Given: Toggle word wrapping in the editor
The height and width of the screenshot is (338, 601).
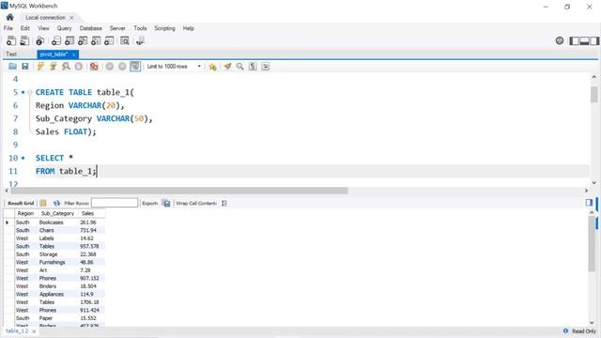Looking at the screenshot, I should coord(265,67).
